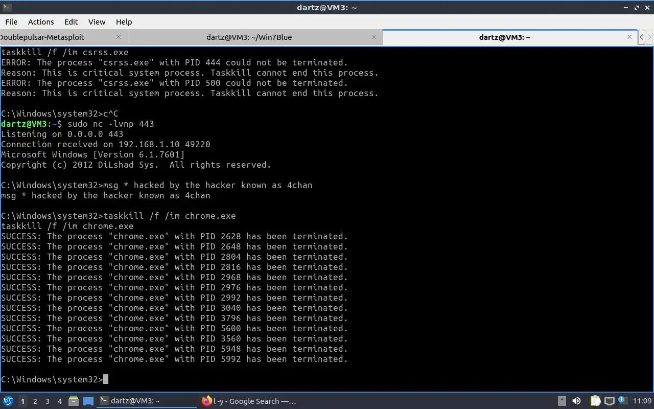The width and height of the screenshot is (654, 409).
Task: Click the 'C:\Windows\system32>c^C' line
Action: pyautogui.click(x=60, y=113)
